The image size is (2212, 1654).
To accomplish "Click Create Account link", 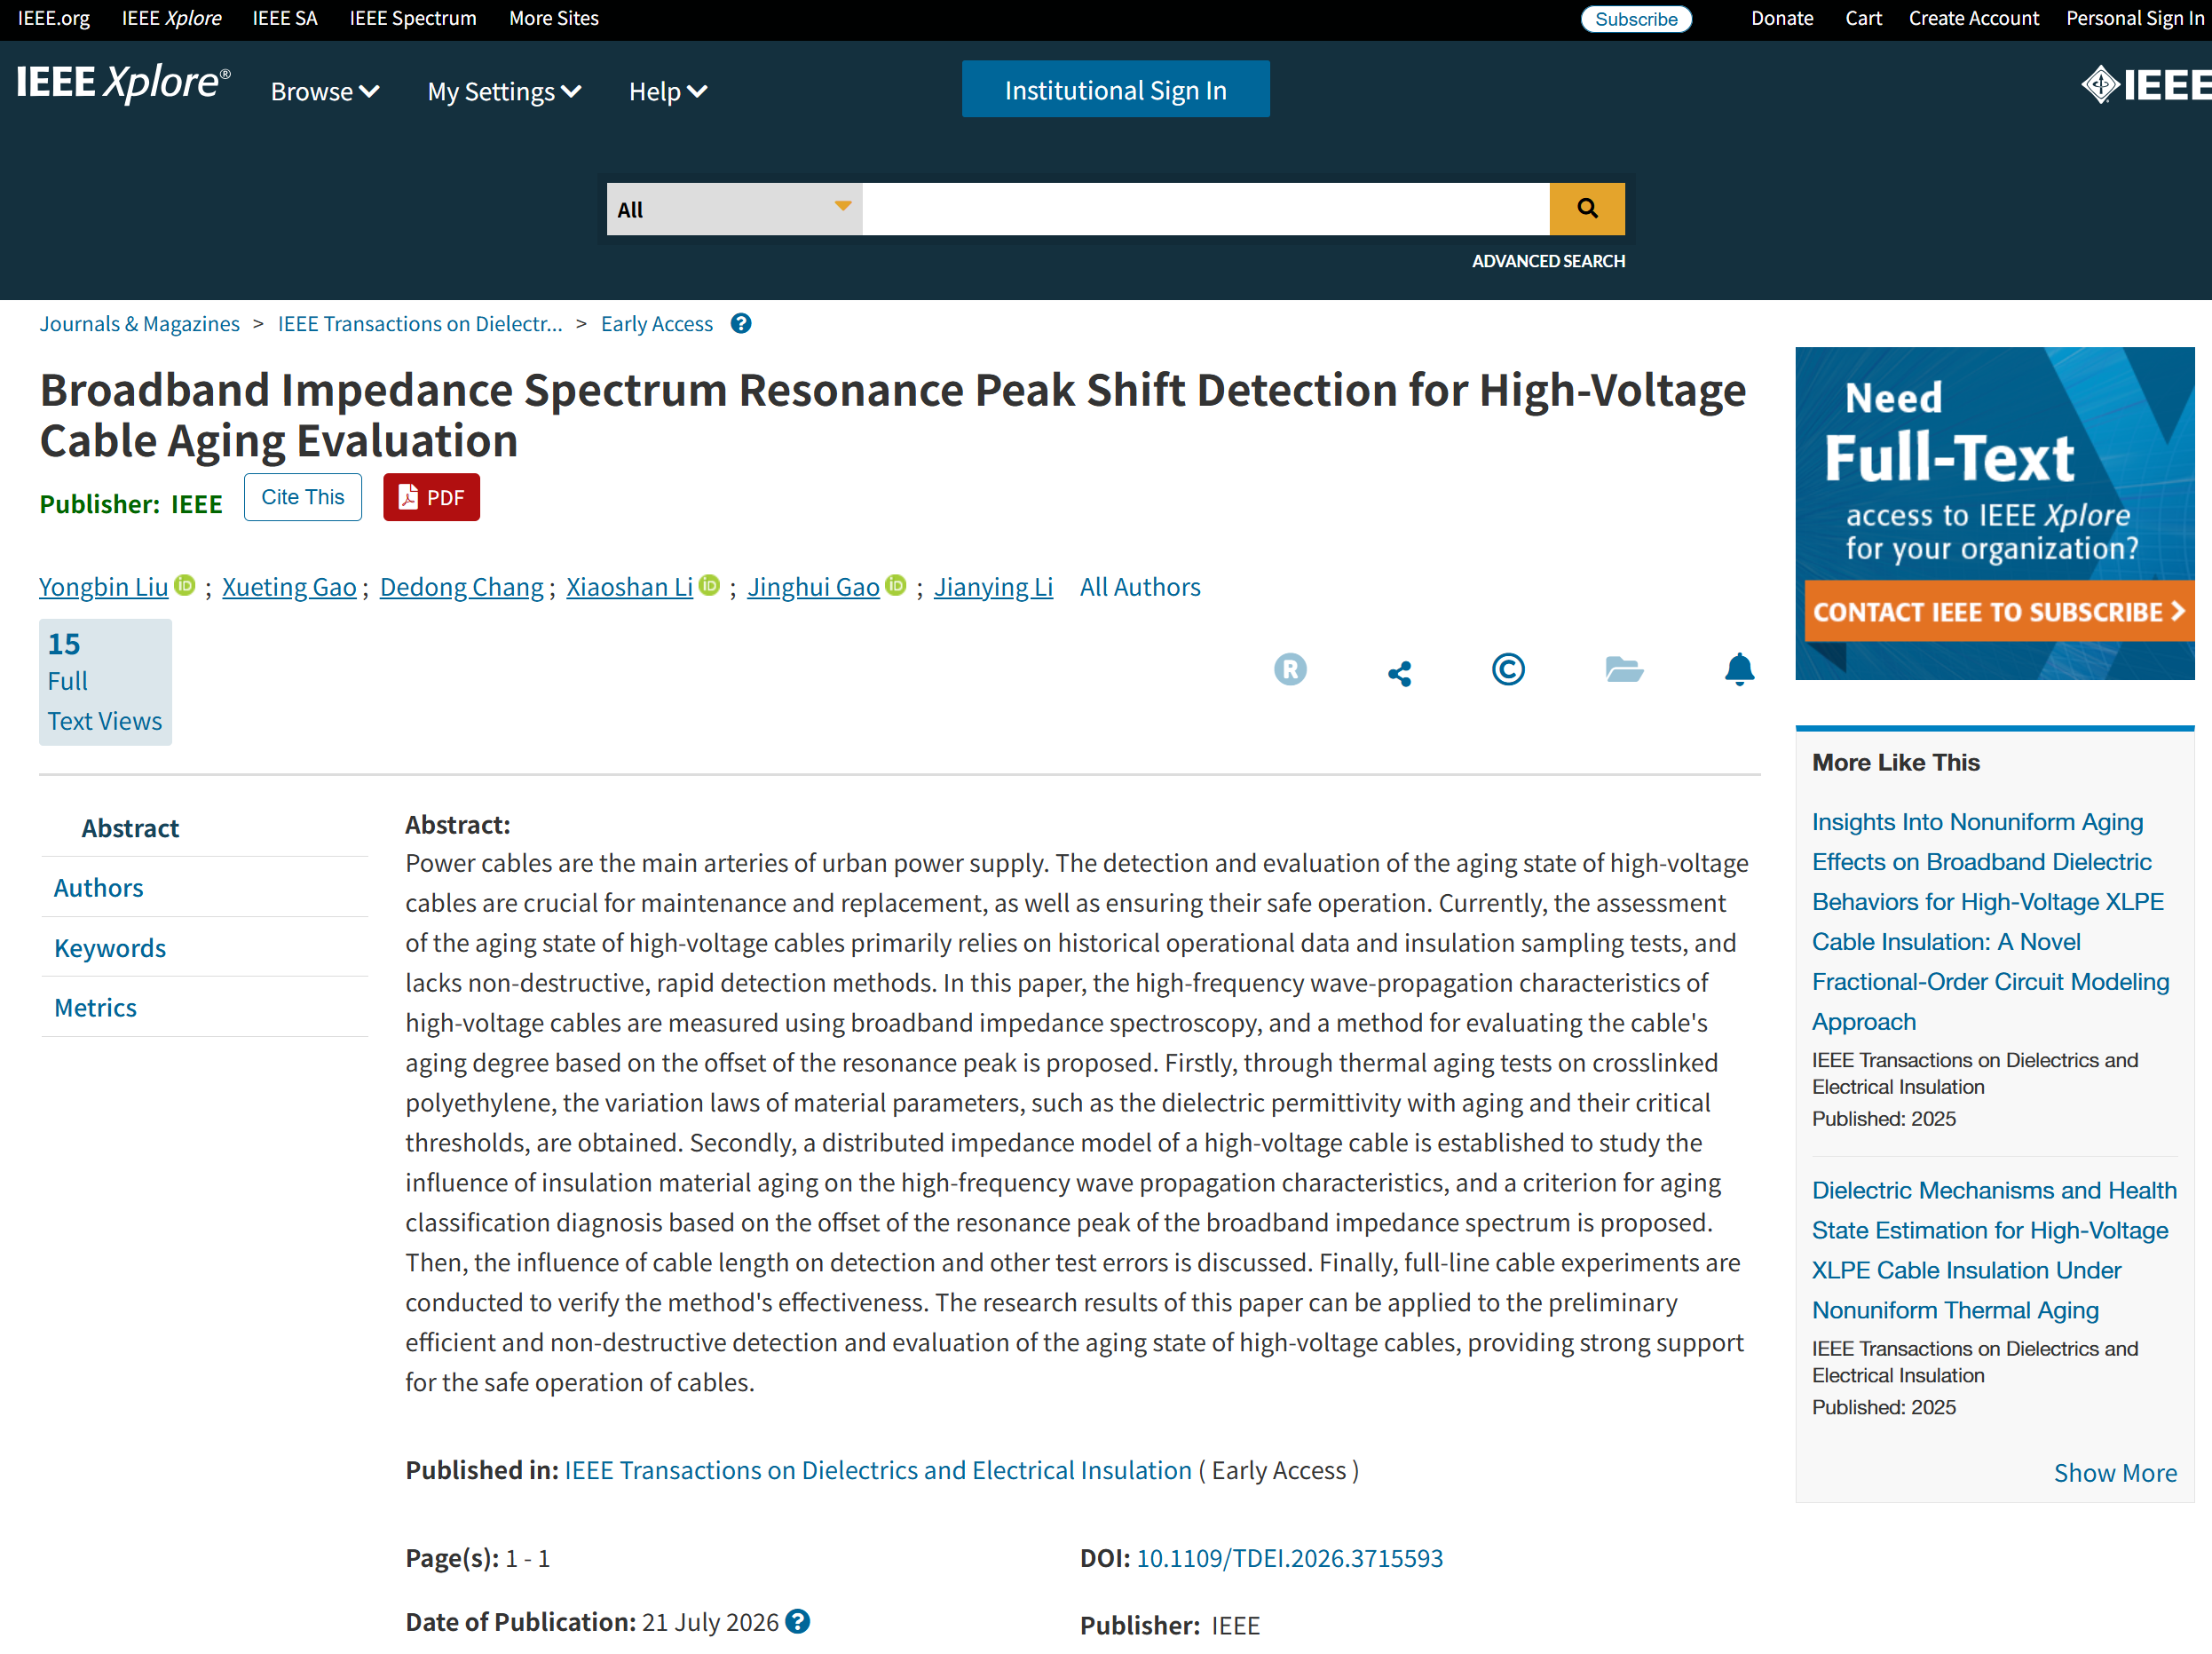I will pyautogui.click(x=1973, y=18).
